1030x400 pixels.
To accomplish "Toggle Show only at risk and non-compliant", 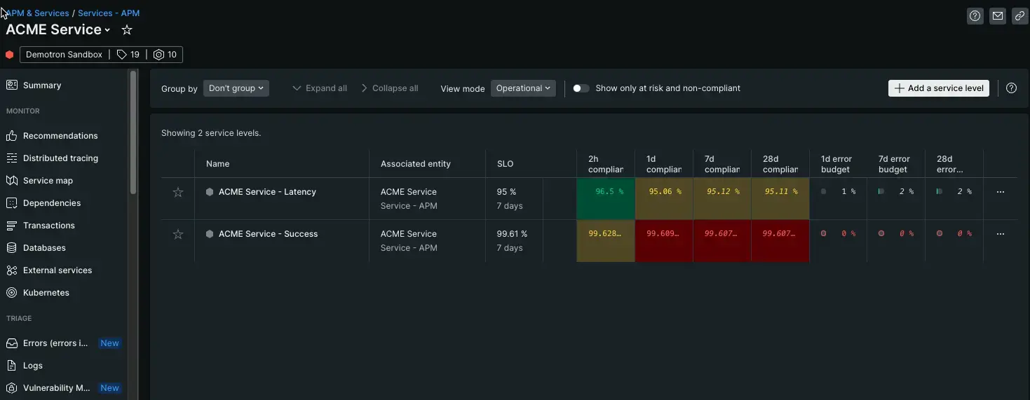I will click(581, 88).
